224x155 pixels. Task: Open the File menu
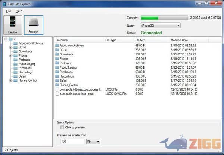coord(9,11)
